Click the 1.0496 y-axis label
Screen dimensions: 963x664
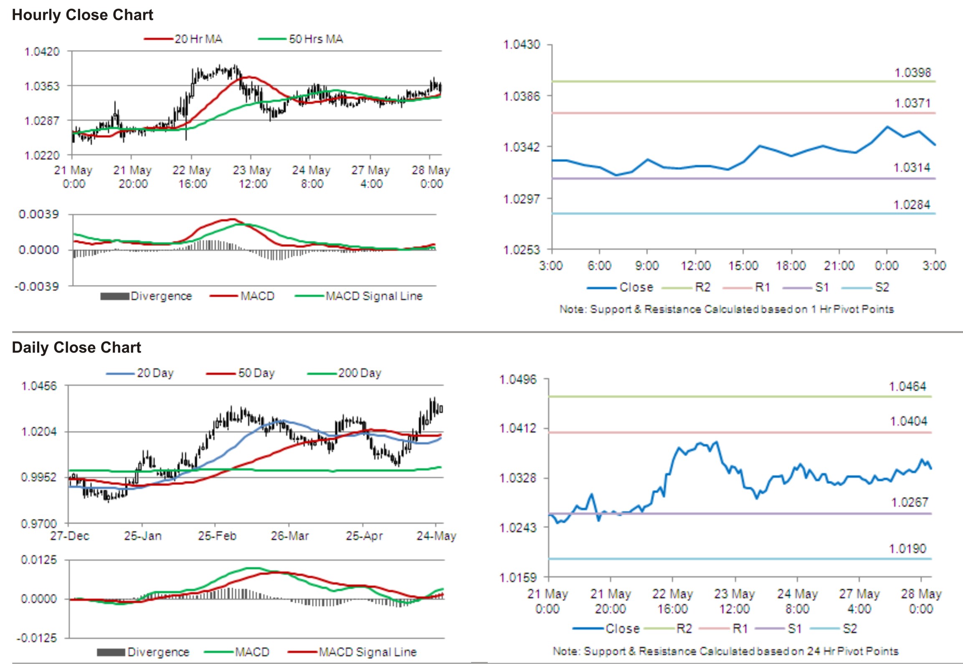click(518, 379)
